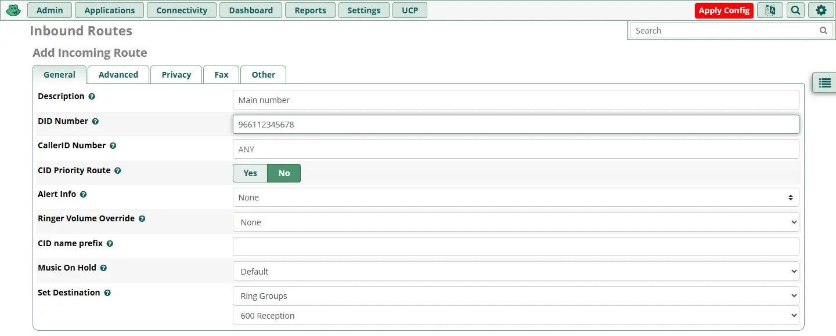Open the Settings menu

[x=364, y=10]
